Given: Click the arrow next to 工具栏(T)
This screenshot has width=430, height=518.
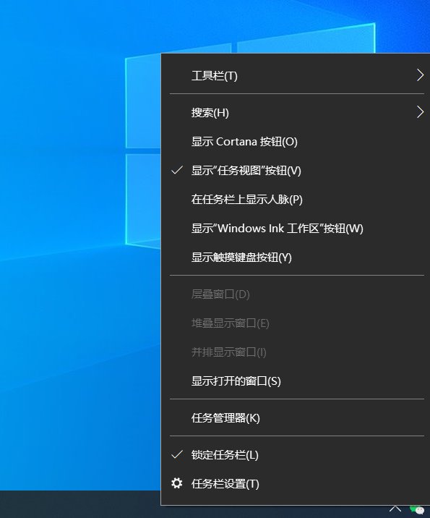Looking at the screenshot, I should coord(420,76).
